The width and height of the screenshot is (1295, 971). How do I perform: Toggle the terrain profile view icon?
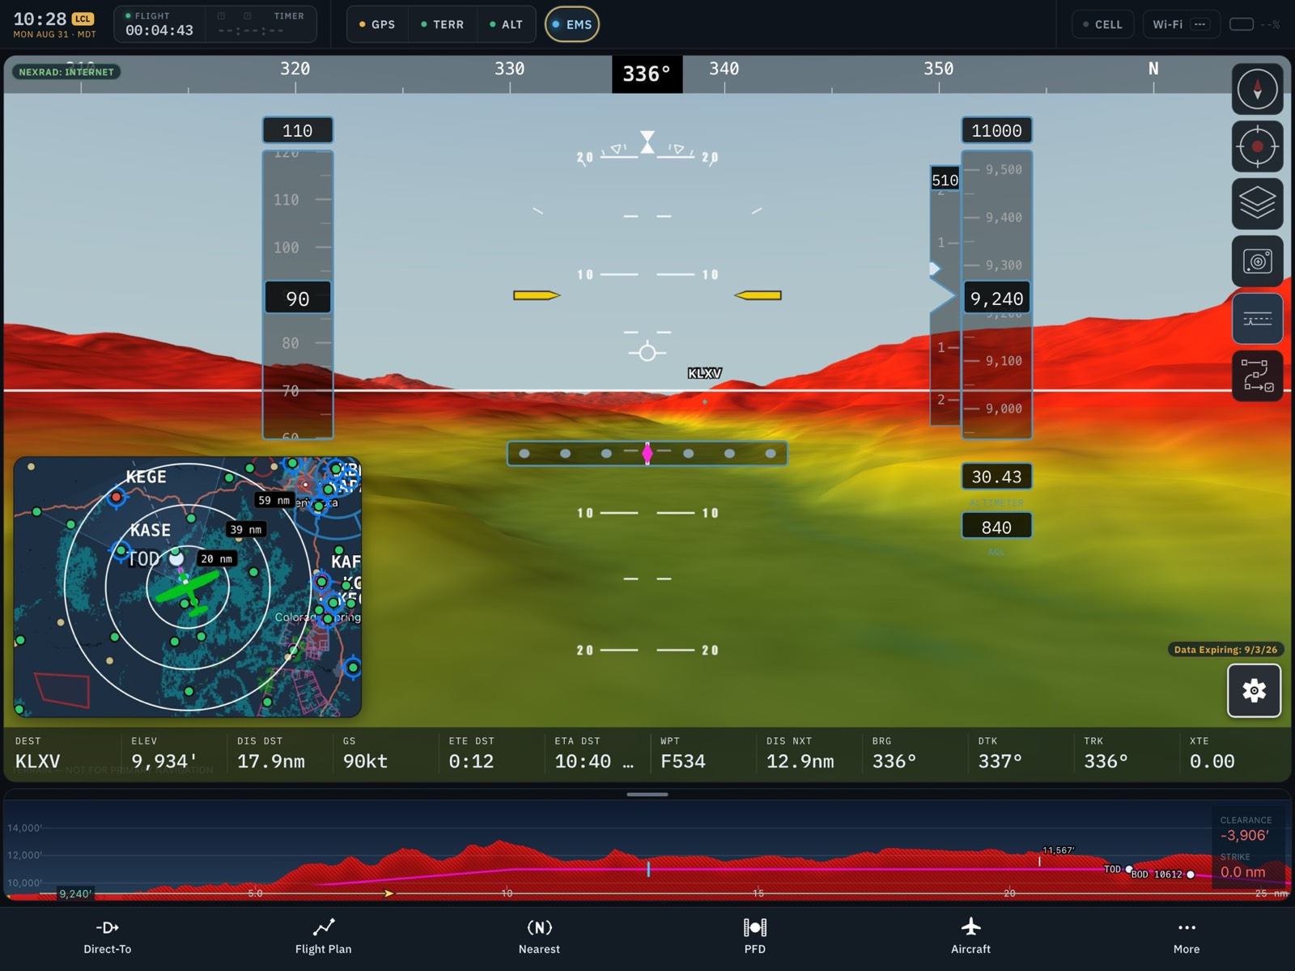(x=1257, y=319)
